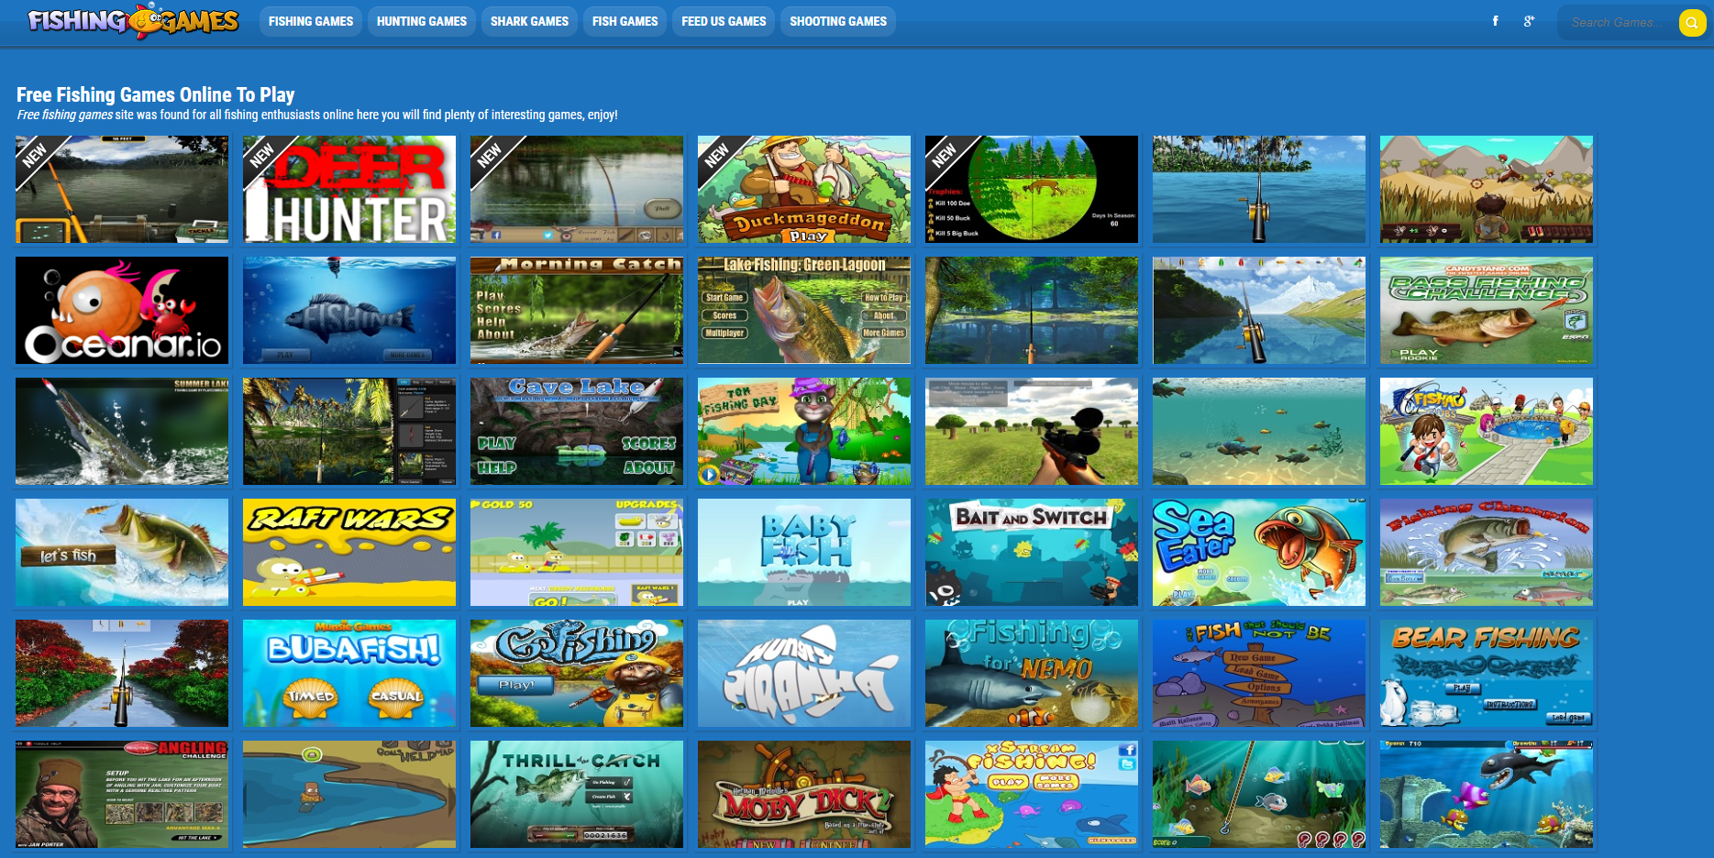Open the Bubafish game thumbnail

[349, 674]
